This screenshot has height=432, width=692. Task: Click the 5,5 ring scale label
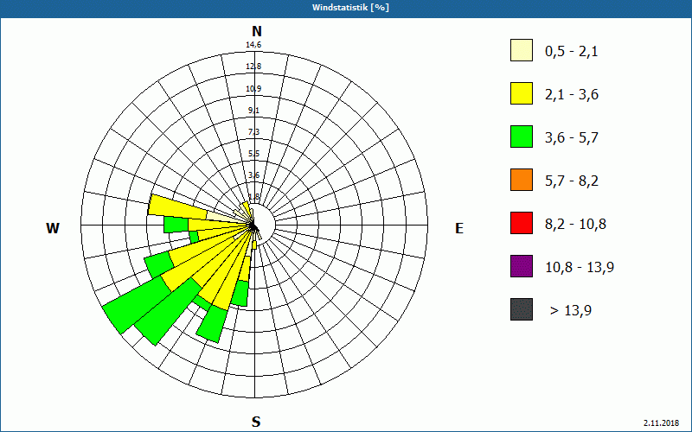pos(253,154)
